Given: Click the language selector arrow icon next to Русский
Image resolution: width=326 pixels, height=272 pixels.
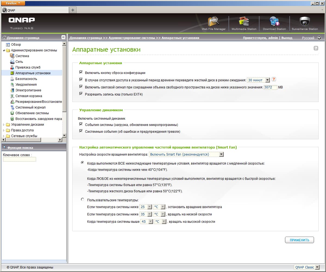Looking at the screenshot, I should tap(319, 38).
